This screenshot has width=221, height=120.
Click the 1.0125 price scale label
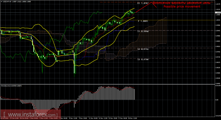pos(218,10)
